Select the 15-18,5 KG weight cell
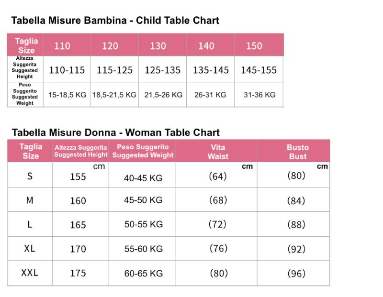 pyautogui.click(x=67, y=95)
